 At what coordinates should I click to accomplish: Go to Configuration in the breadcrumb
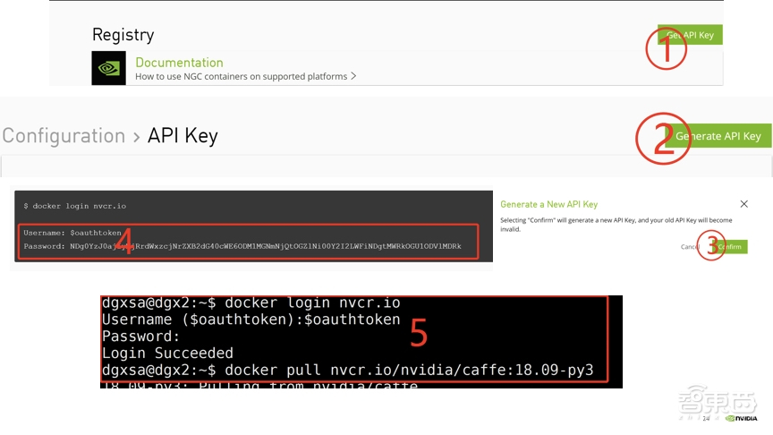coord(64,136)
